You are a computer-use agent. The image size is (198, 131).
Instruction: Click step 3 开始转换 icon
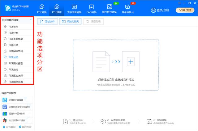(149, 121)
